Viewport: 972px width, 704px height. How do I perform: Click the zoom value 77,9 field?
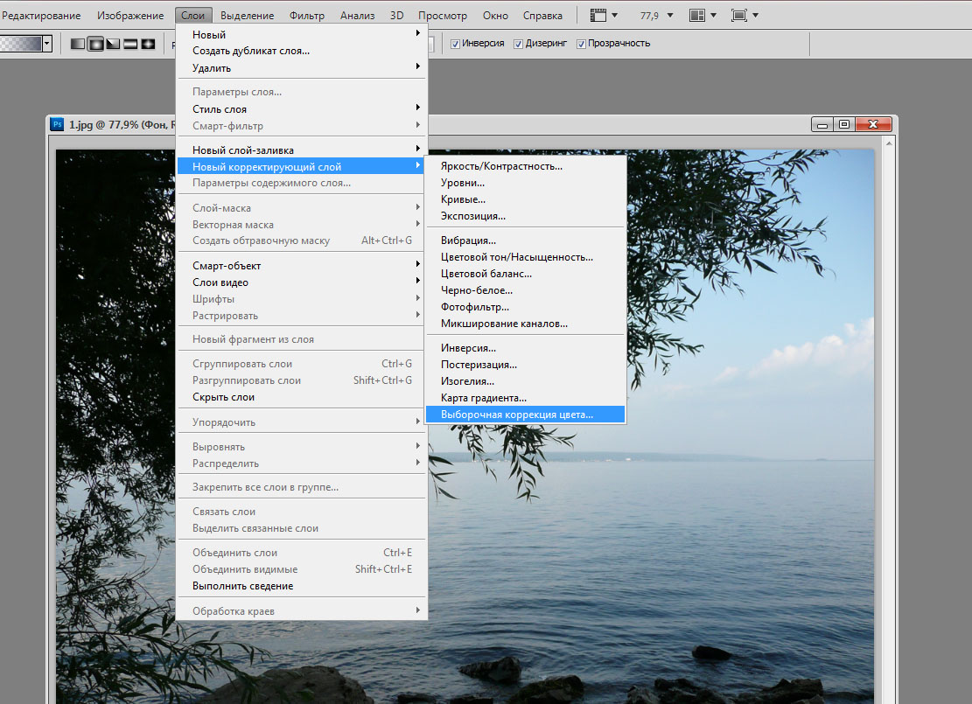coord(649,16)
